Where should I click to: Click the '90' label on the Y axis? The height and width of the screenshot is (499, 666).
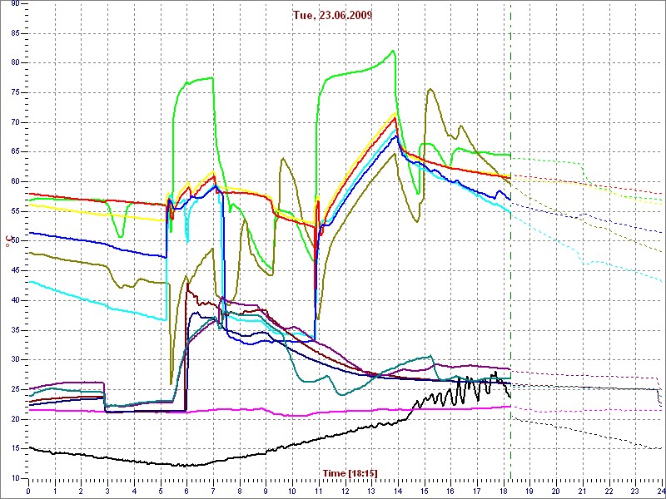point(14,3)
